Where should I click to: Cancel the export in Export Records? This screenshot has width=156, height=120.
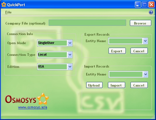pos(139,51)
